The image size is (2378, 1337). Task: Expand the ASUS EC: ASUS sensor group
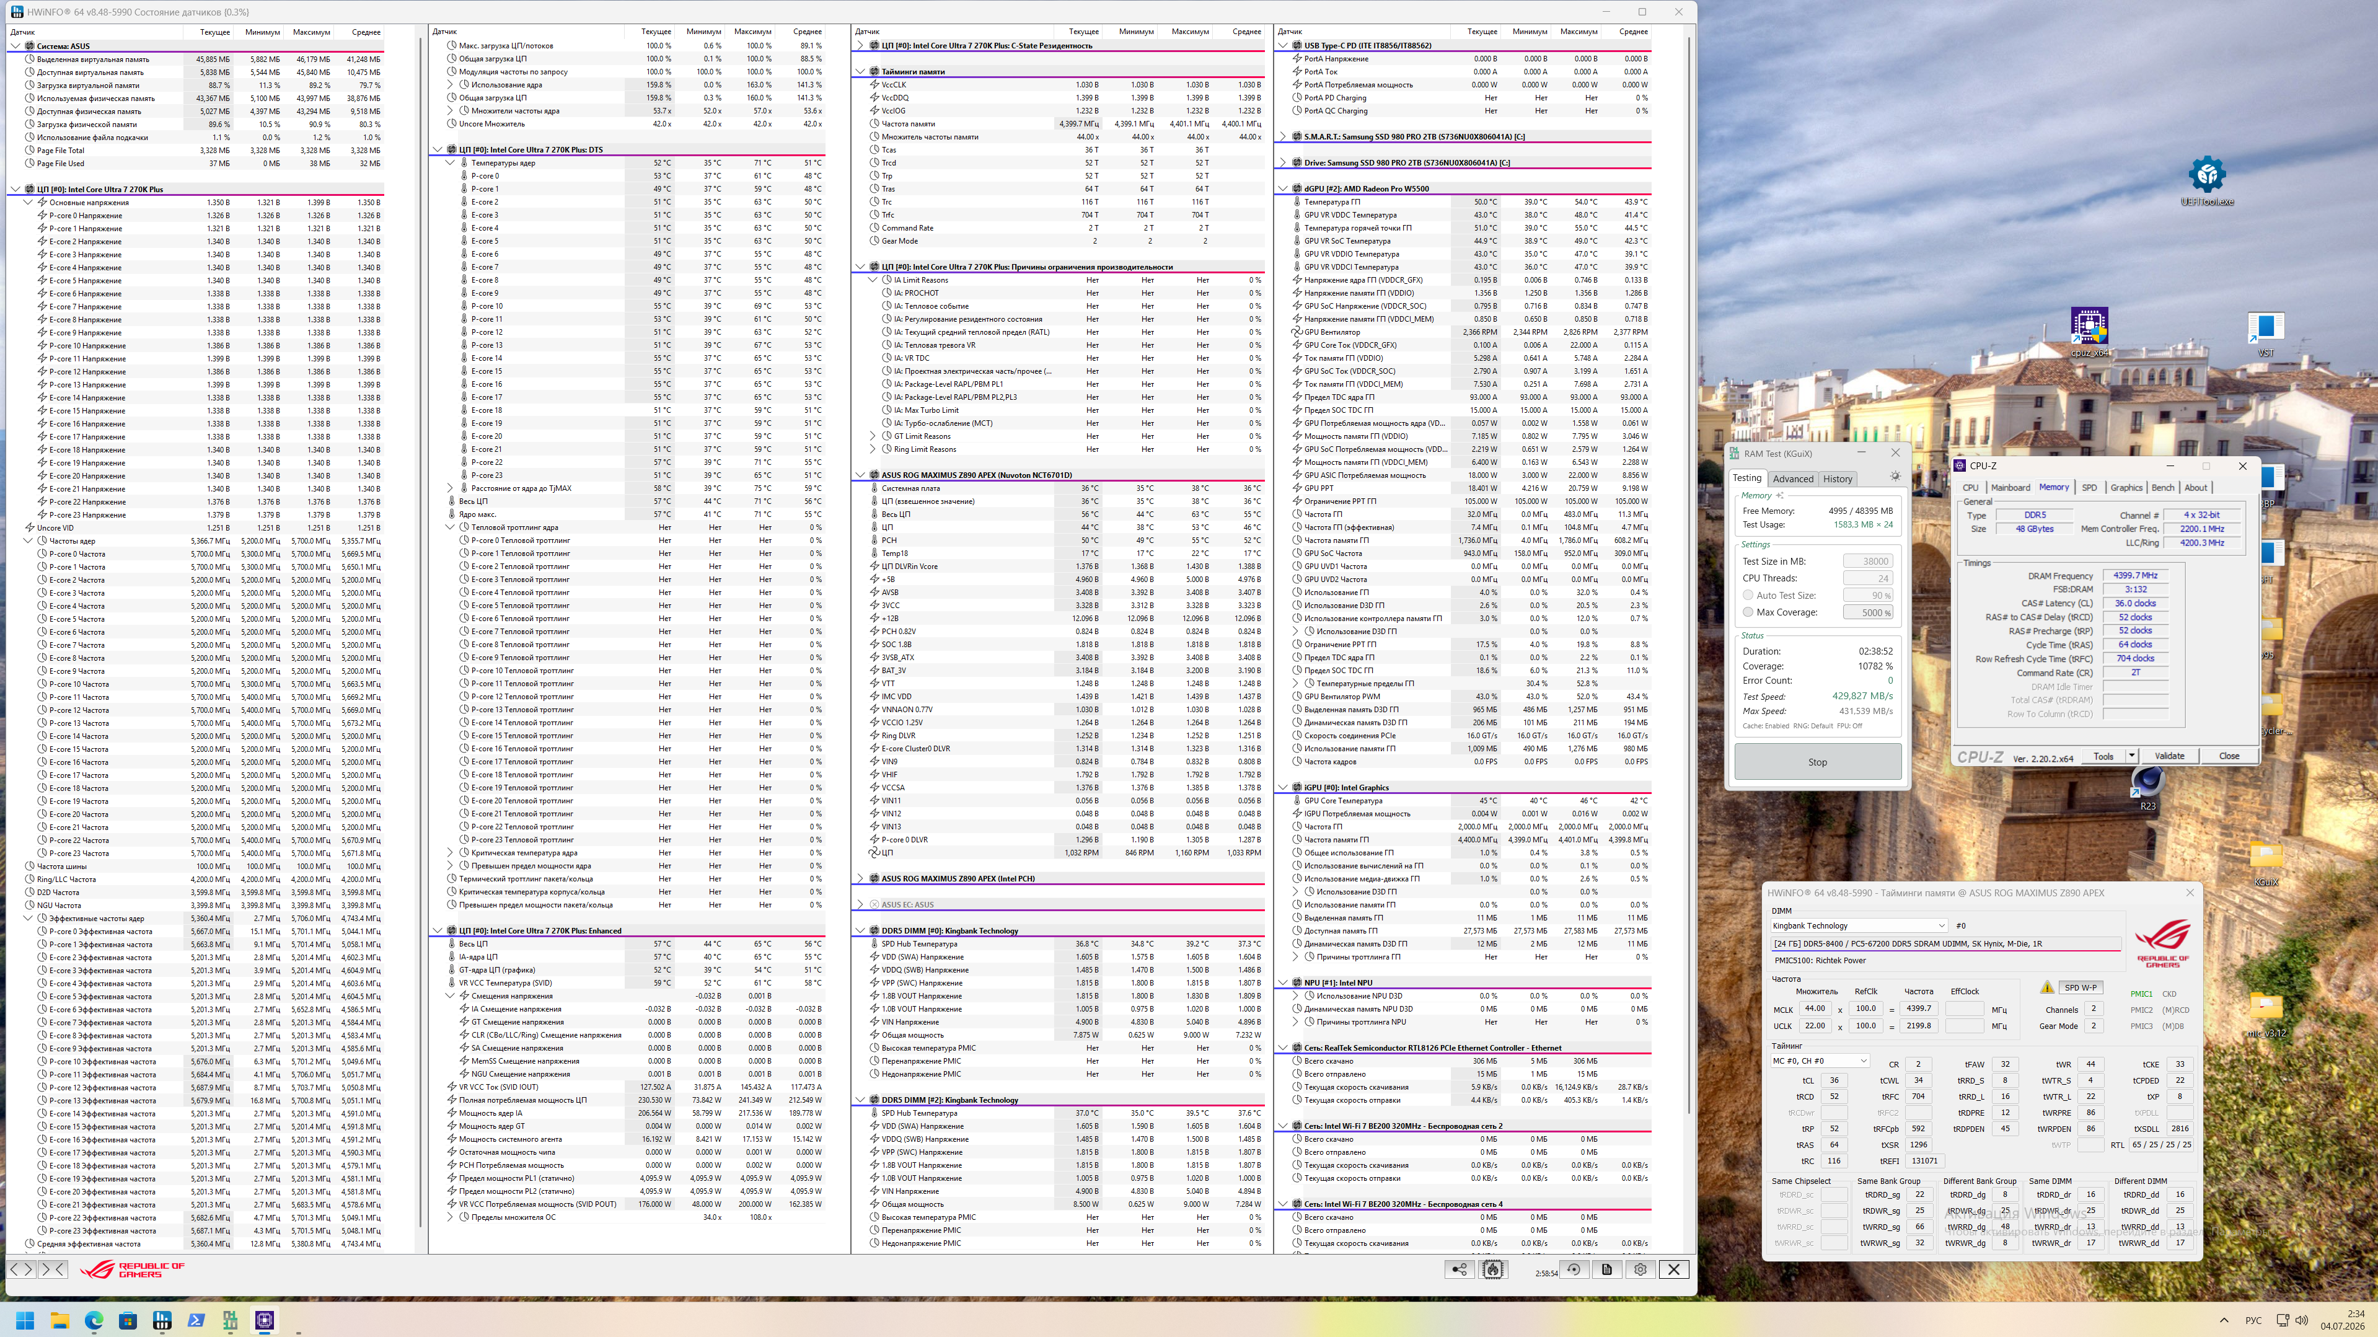point(860,905)
